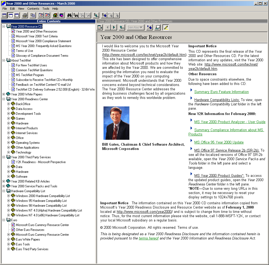269x265 pixels.
Task: Click the up-level arrow in the document toolbar
Action: pos(122,27)
